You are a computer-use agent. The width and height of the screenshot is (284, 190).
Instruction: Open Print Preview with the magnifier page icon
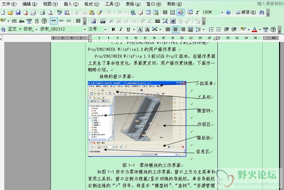pos(50,12)
